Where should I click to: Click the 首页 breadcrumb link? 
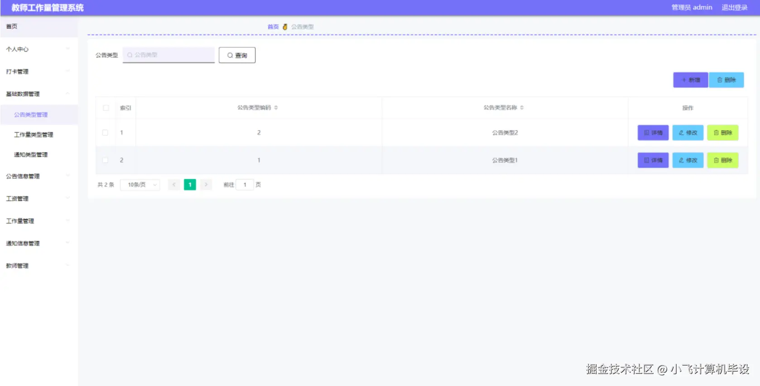tap(273, 27)
